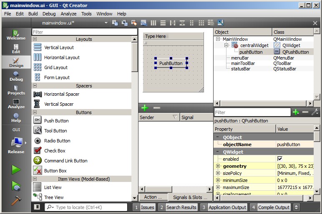Expand the geometry property

pyautogui.click(x=218, y=166)
